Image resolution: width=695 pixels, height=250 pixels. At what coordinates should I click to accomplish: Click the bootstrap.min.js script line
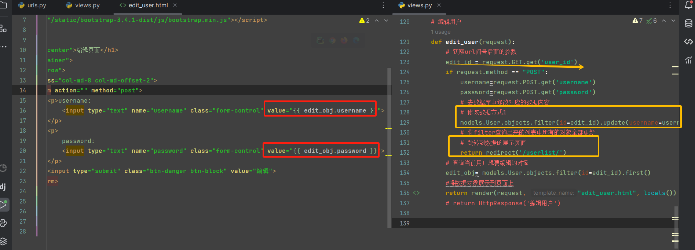coord(157,20)
